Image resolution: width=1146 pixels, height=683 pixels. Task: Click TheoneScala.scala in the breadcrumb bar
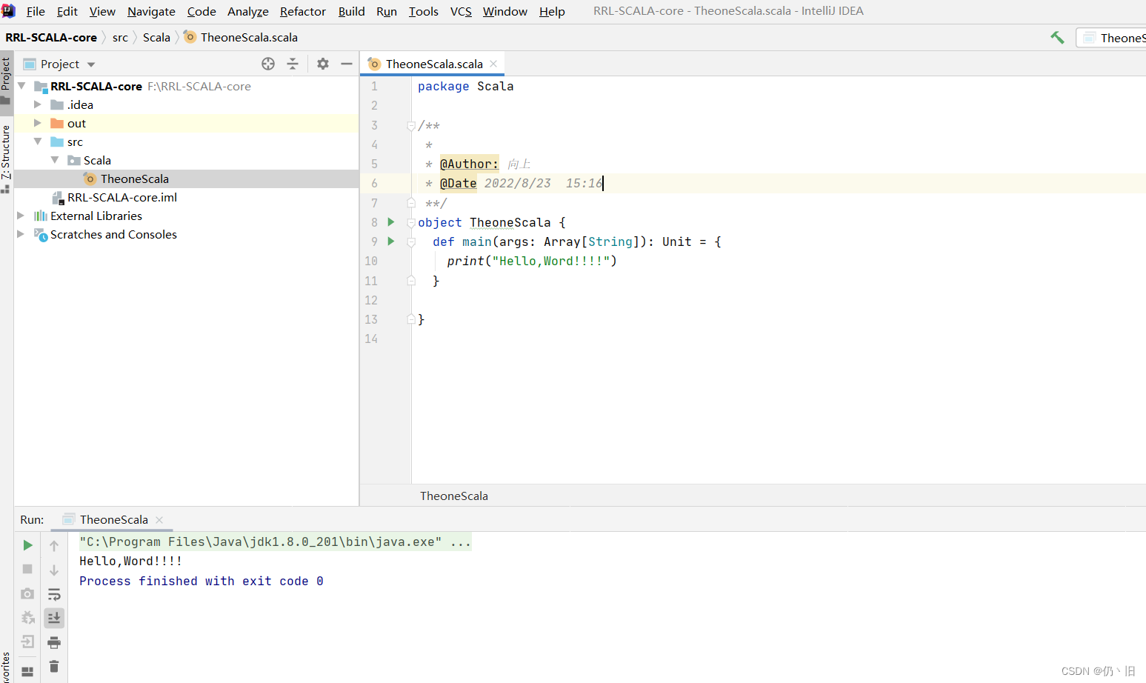(x=241, y=37)
